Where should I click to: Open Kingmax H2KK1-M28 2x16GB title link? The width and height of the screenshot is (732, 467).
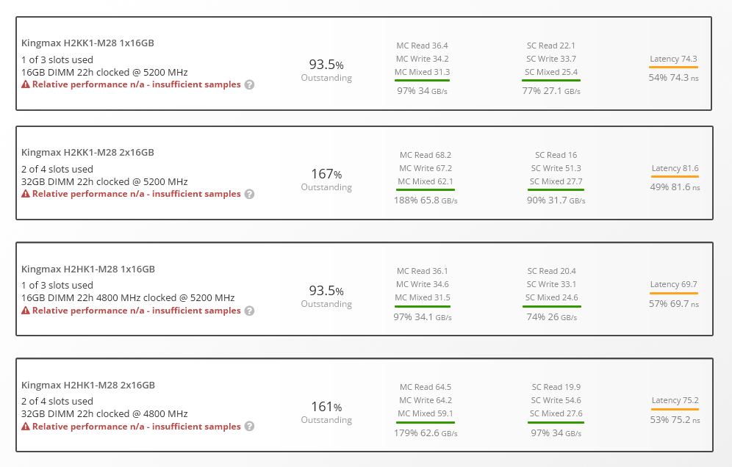tap(87, 152)
